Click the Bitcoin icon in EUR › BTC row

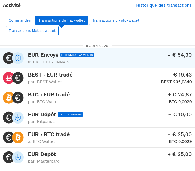pos(18,137)
